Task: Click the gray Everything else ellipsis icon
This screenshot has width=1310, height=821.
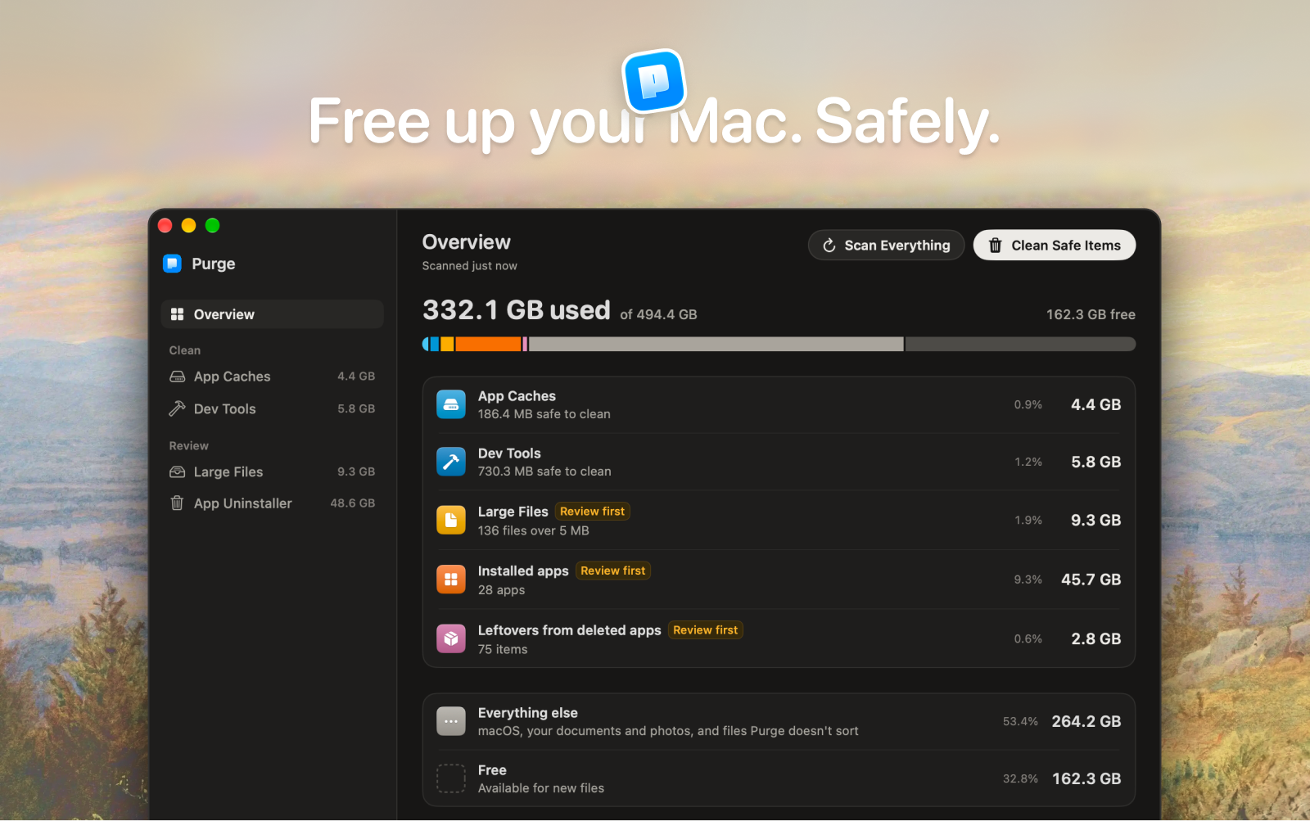Action: coord(451,721)
